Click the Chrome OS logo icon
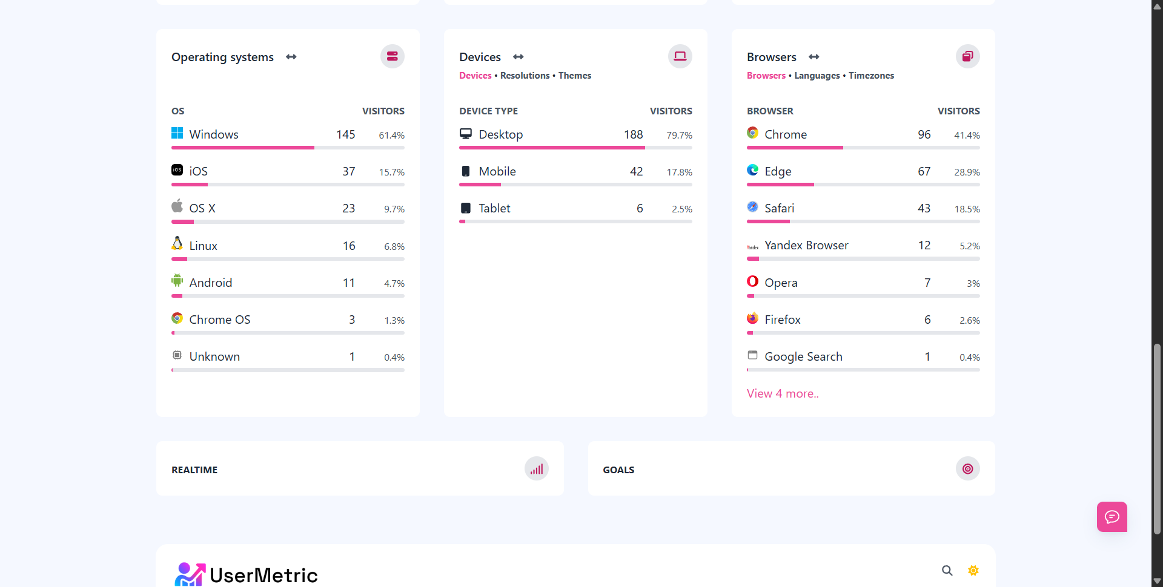 coord(177,318)
